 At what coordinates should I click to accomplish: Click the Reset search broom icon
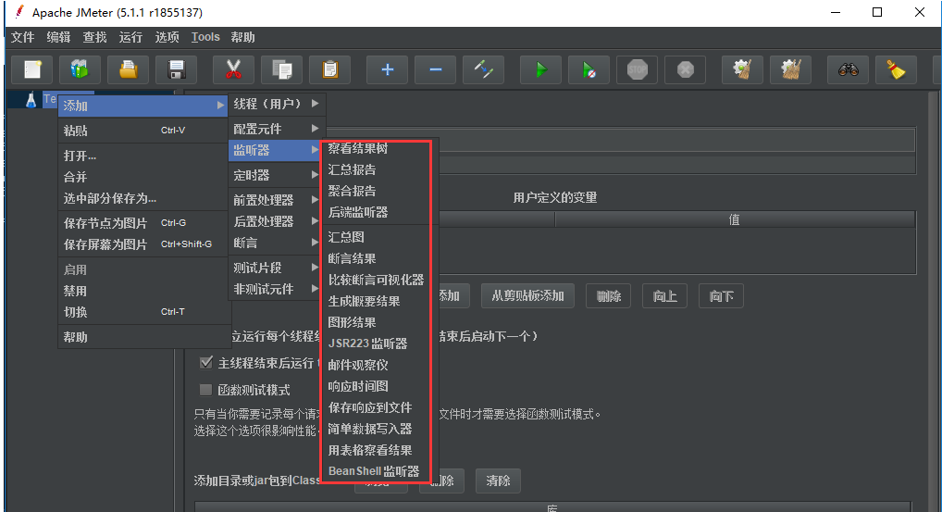(897, 69)
